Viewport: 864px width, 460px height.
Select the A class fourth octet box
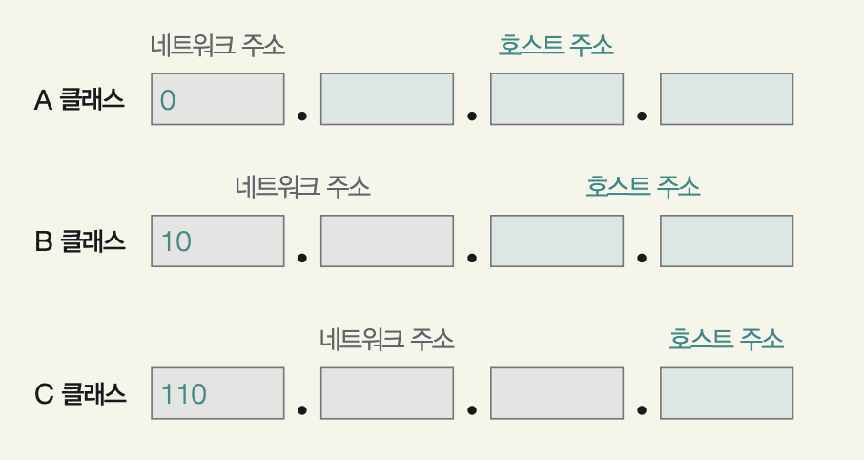[727, 98]
